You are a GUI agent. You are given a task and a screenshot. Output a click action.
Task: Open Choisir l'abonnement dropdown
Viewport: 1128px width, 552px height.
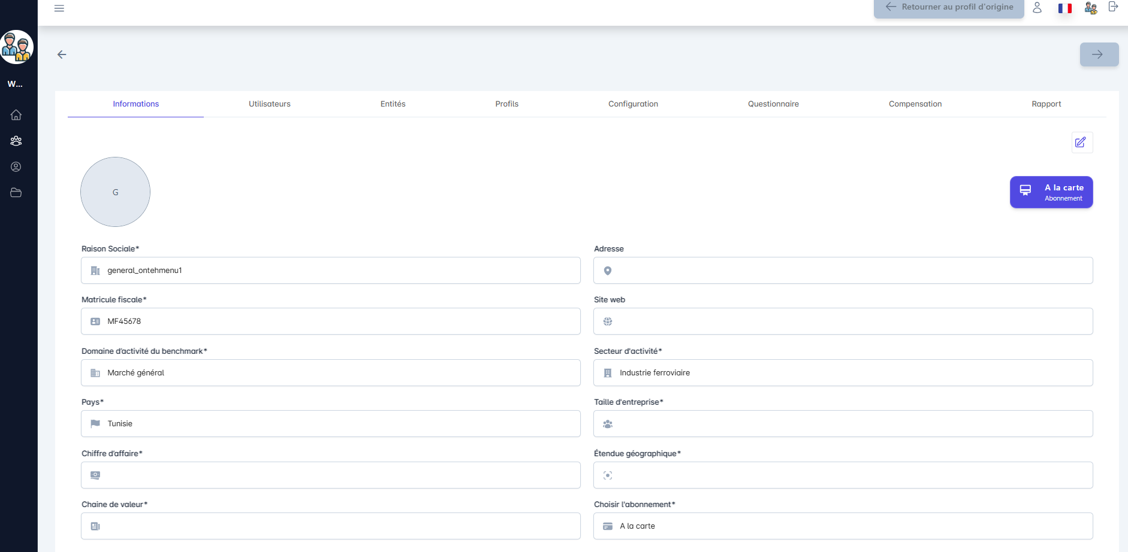(x=843, y=526)
